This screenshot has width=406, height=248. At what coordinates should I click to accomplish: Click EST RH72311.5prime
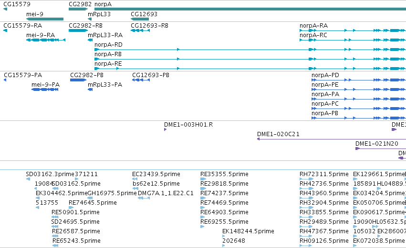324,174
